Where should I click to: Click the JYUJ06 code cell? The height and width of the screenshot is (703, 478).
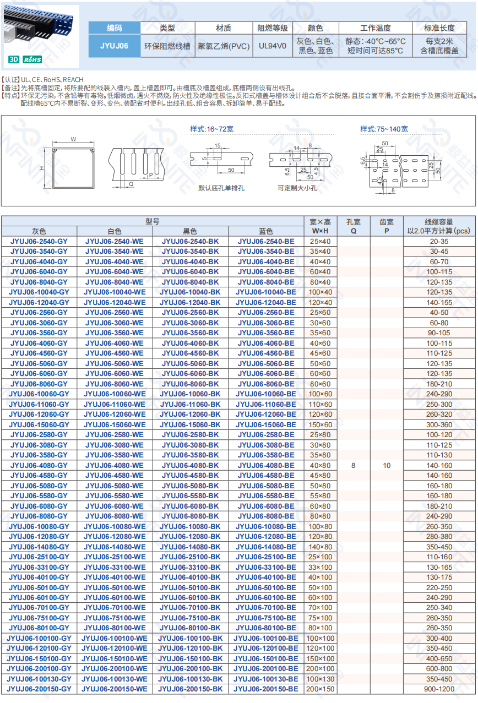[x=115, y=46]
